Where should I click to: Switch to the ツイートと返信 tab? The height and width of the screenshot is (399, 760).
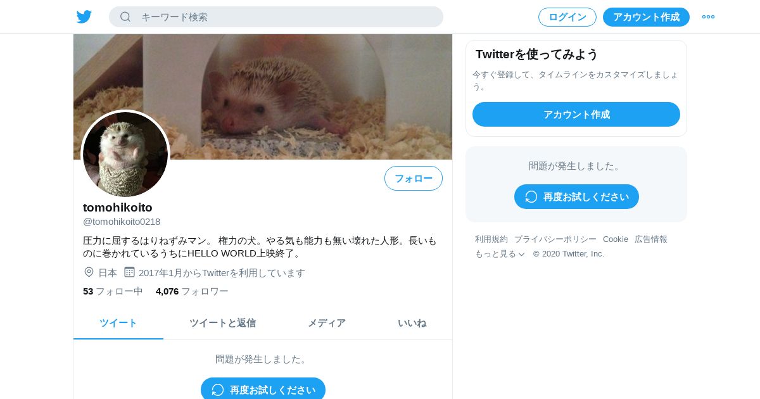pos(222,323)
